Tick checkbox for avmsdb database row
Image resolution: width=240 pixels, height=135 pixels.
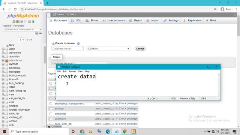pyautogui.click(x=51, y=109)
